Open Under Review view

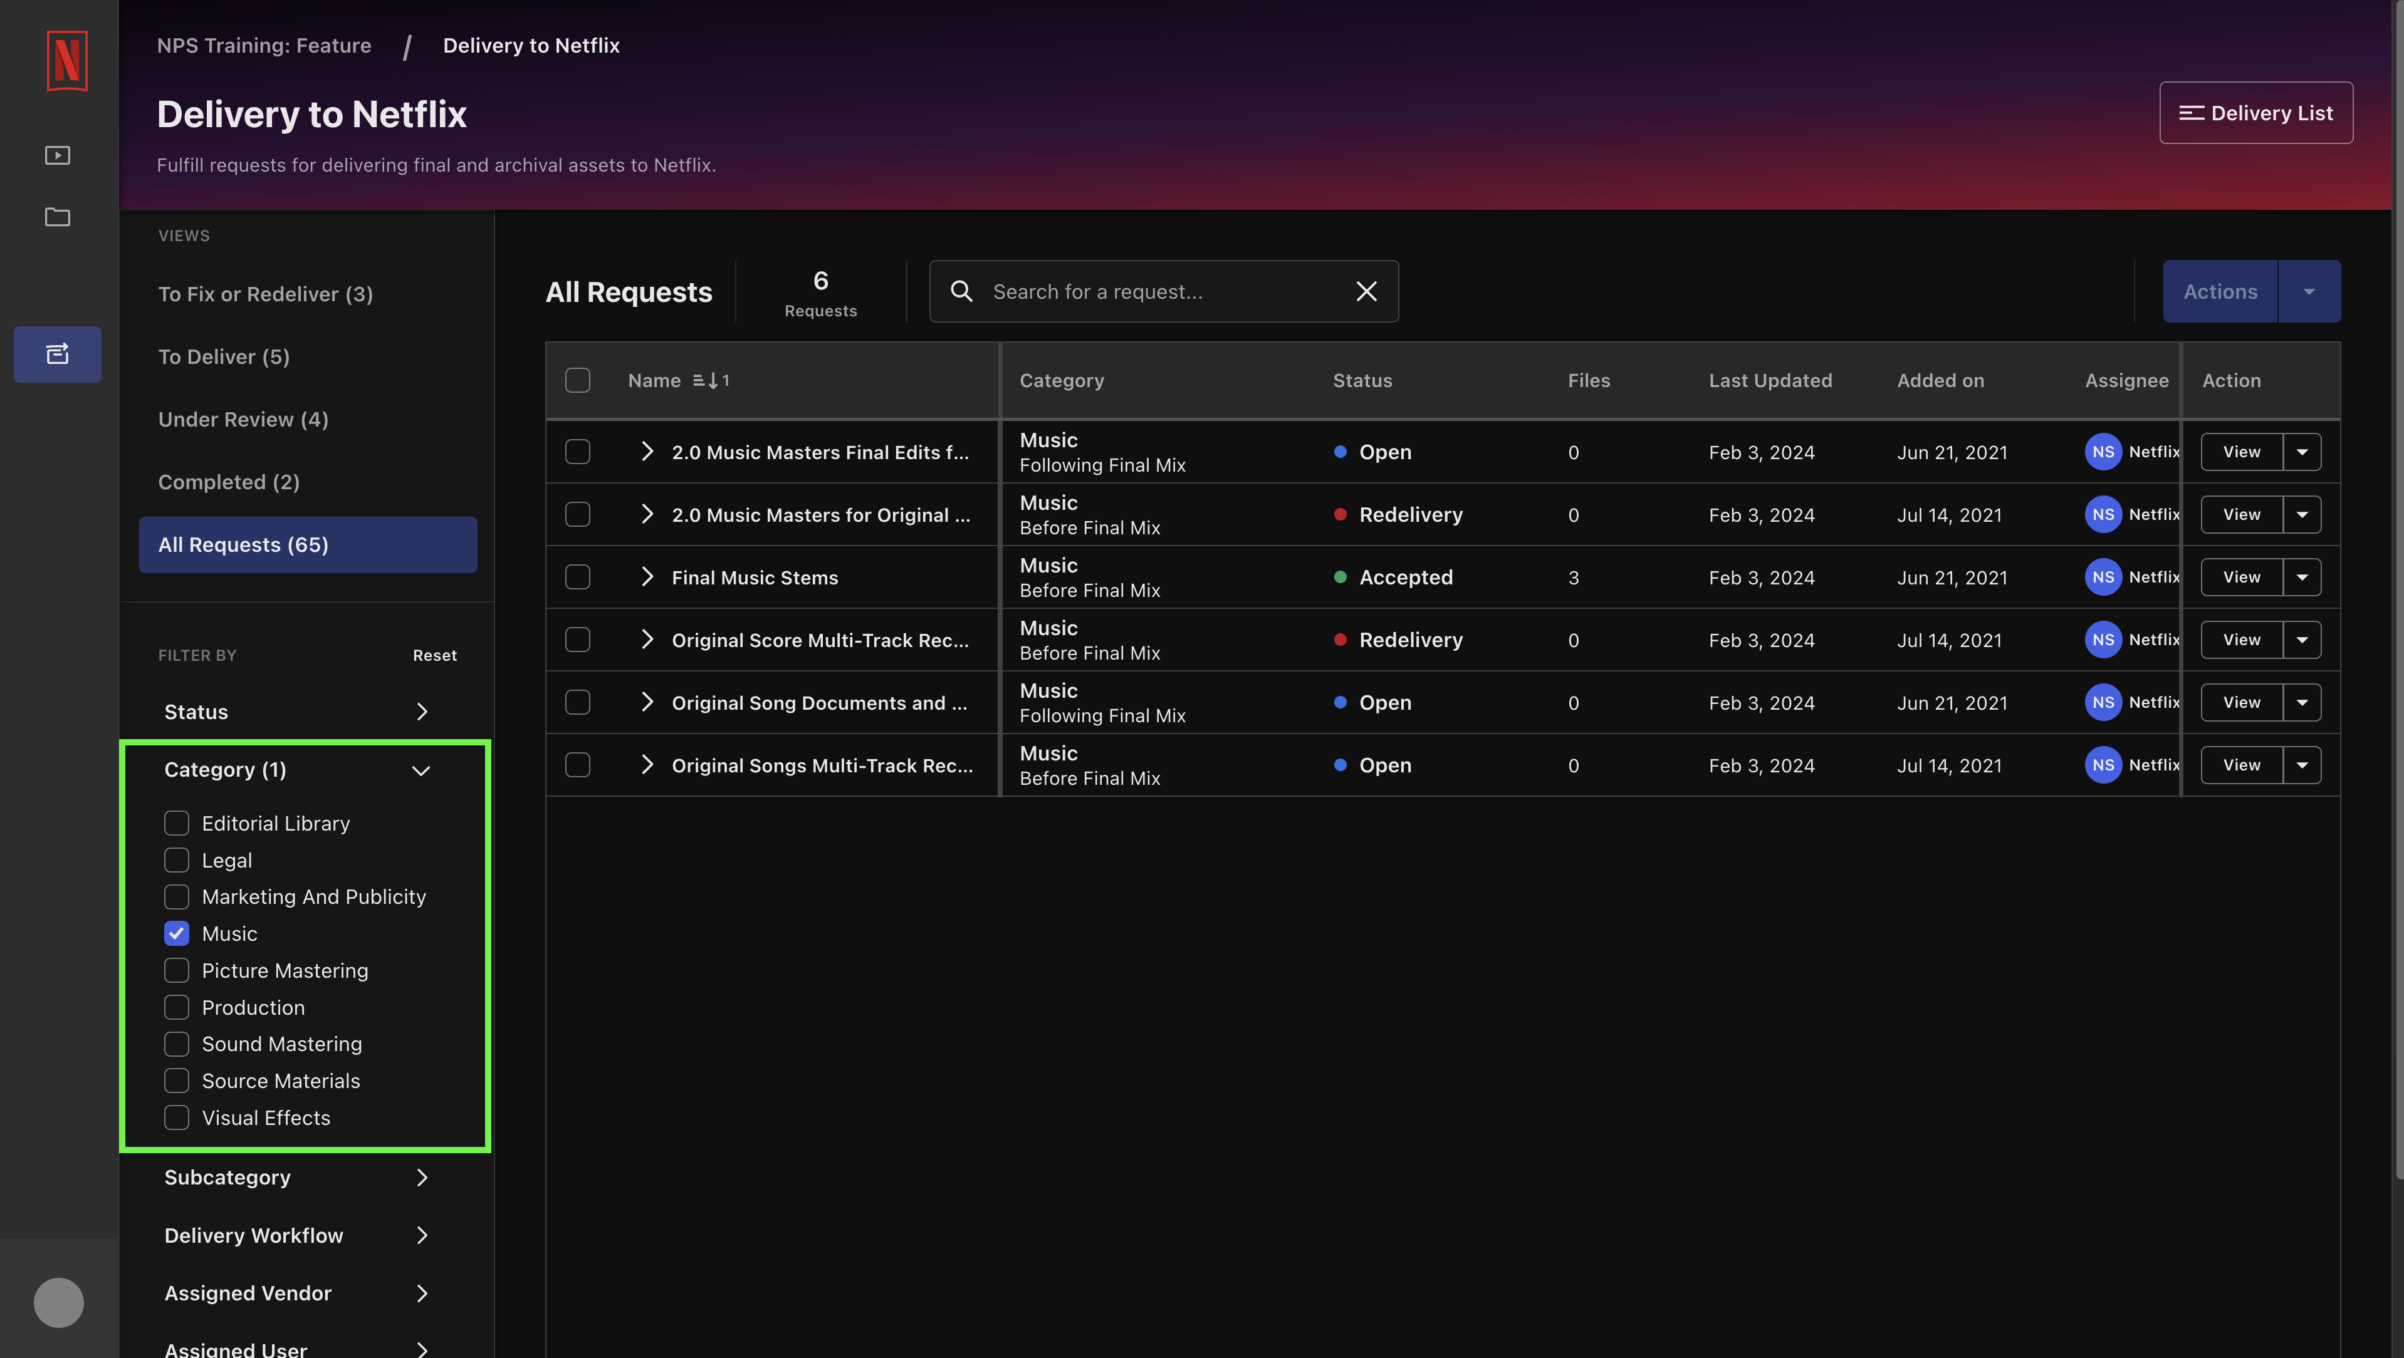tap(308, 420)
